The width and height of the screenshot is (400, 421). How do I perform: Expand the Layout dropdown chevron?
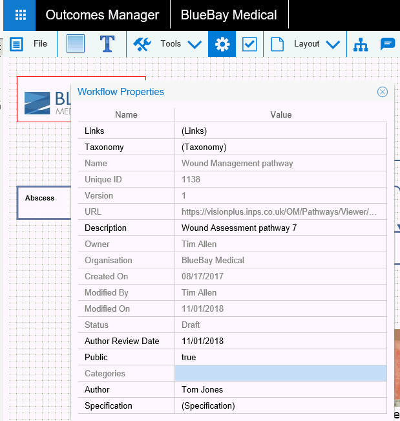tap(333, 45)
